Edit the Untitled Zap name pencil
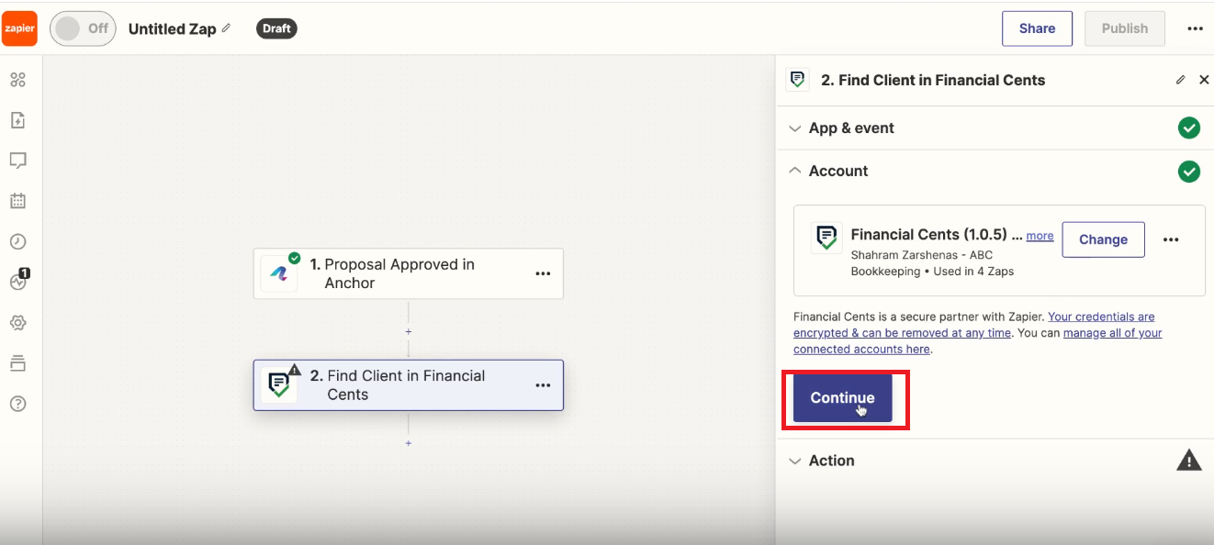Image resolution: width=1214 pixels, height=545 pixels. (x=227, y=28)
